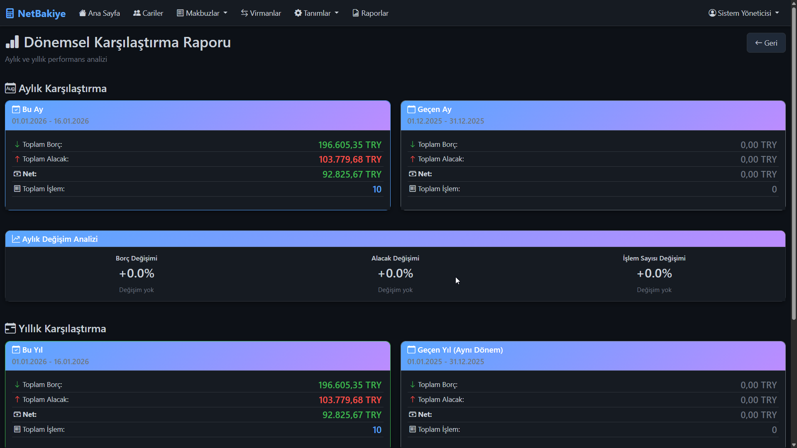The width and height of the screenshot is (797, 448).
Task: Click the calendar icon next to Aylık Karşılaştırma
Action: [x=10, y=88]
